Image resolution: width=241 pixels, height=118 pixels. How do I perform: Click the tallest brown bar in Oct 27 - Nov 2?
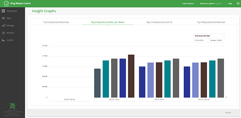[131, 76]
